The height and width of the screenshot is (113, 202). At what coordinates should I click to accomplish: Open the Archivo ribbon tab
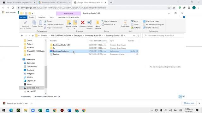click(x=23, y=17)
